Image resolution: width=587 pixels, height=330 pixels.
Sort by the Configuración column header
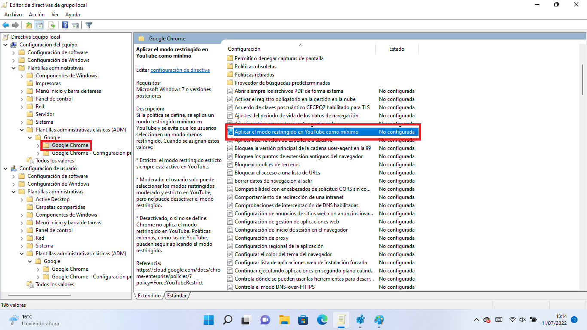(300, 49)
